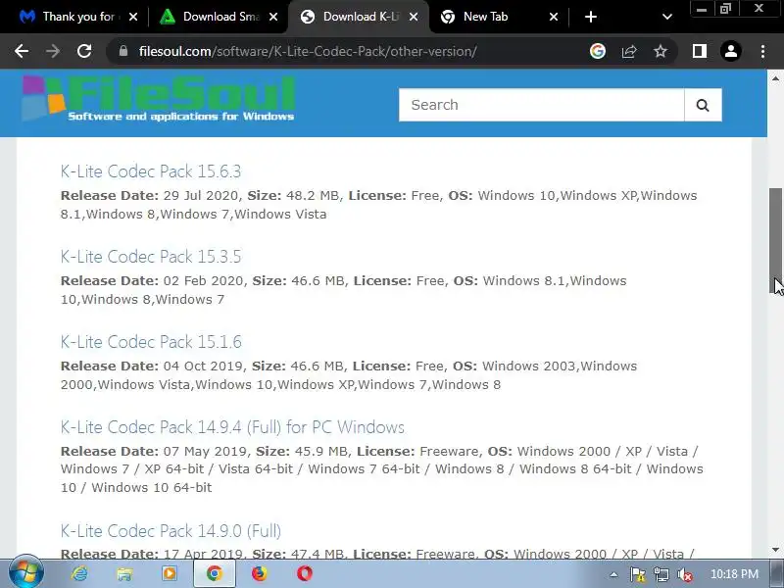Close the 'Download K-Li' tab
This screenshot has width=784, height=588.
click(414, 17)
